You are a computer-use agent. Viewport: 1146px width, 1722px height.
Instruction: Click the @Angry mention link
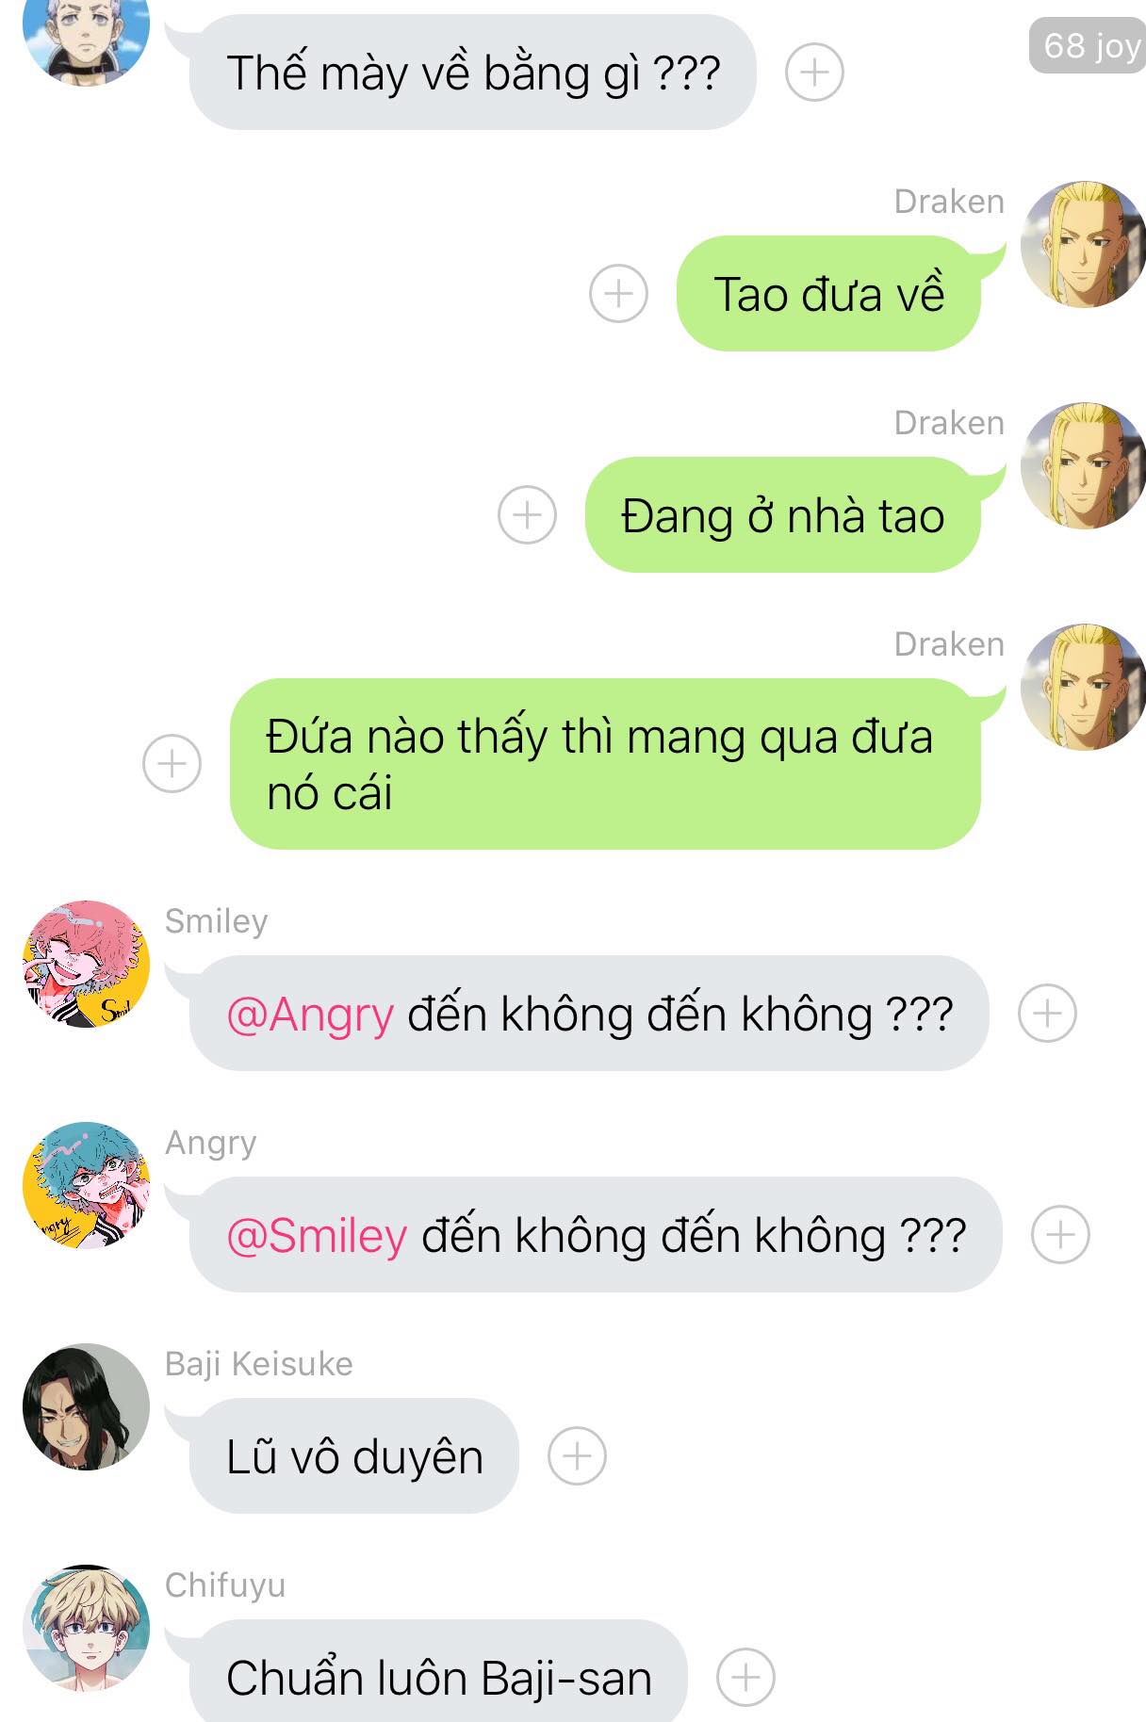(310, 1015)
